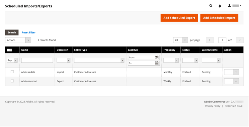The image size is (249, 127).
Task: Click the Import operation cell
Action: pos(60,72)
